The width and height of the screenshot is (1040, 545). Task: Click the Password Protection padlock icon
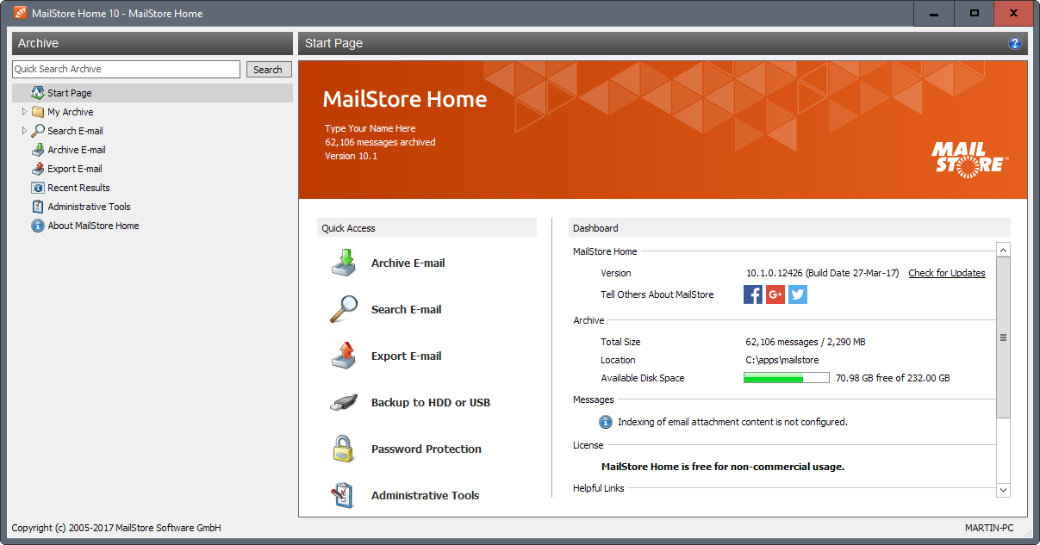tap(344, 449)
